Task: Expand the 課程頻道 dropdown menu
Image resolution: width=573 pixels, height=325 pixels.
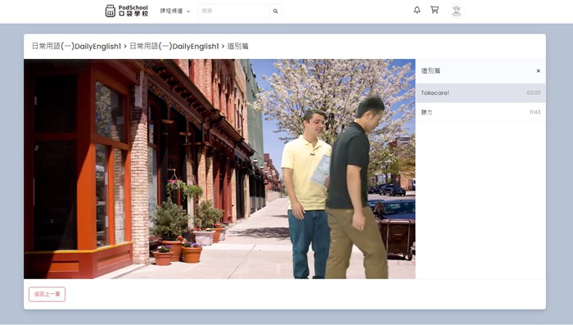Action: [x=175, y=11]
